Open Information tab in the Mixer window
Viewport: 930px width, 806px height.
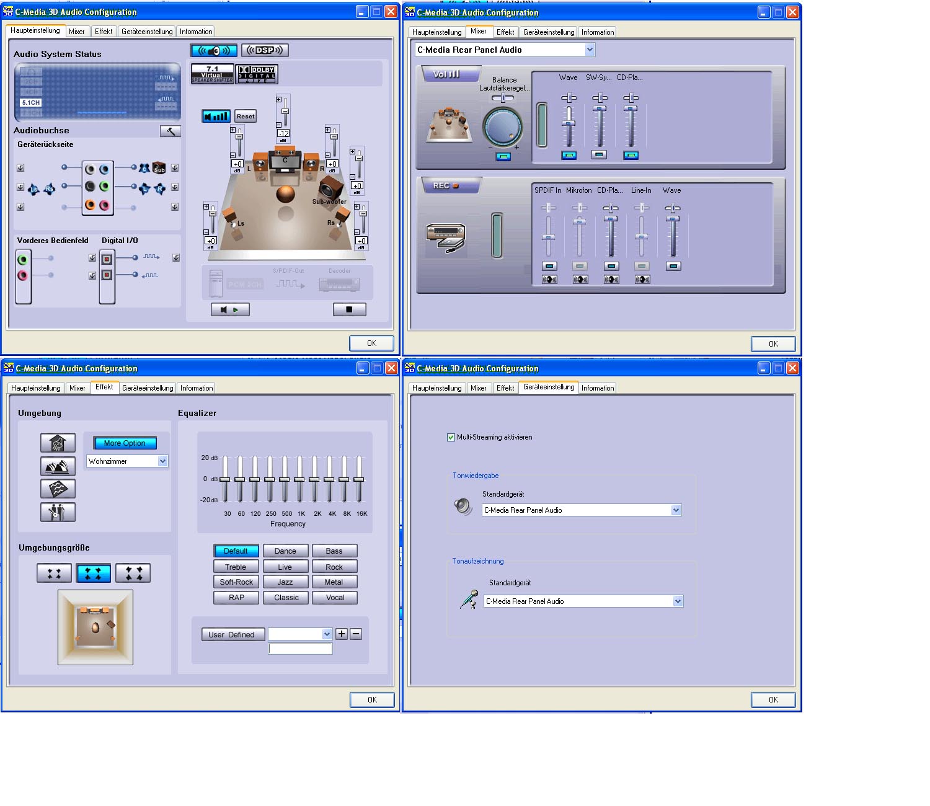598,32
